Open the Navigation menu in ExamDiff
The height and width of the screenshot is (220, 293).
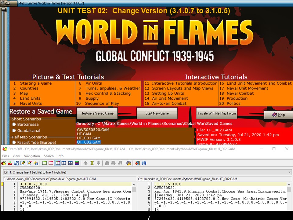[x=31, y=156]
